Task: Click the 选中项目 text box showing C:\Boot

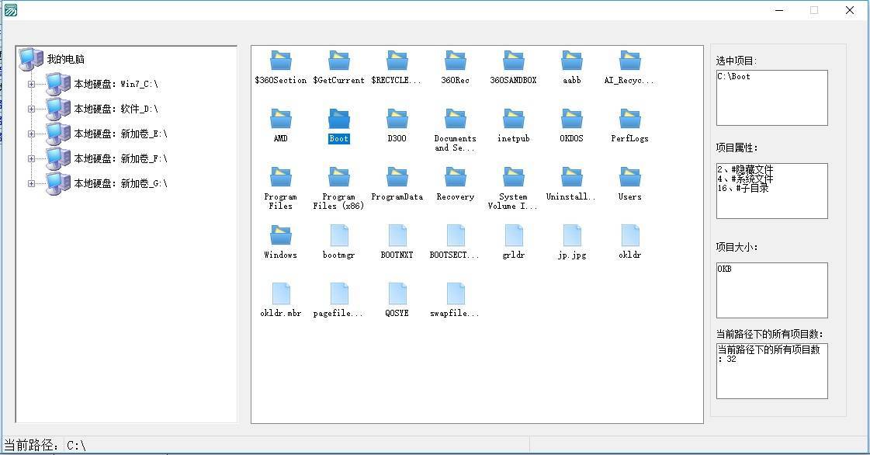Action: (771, 98)
